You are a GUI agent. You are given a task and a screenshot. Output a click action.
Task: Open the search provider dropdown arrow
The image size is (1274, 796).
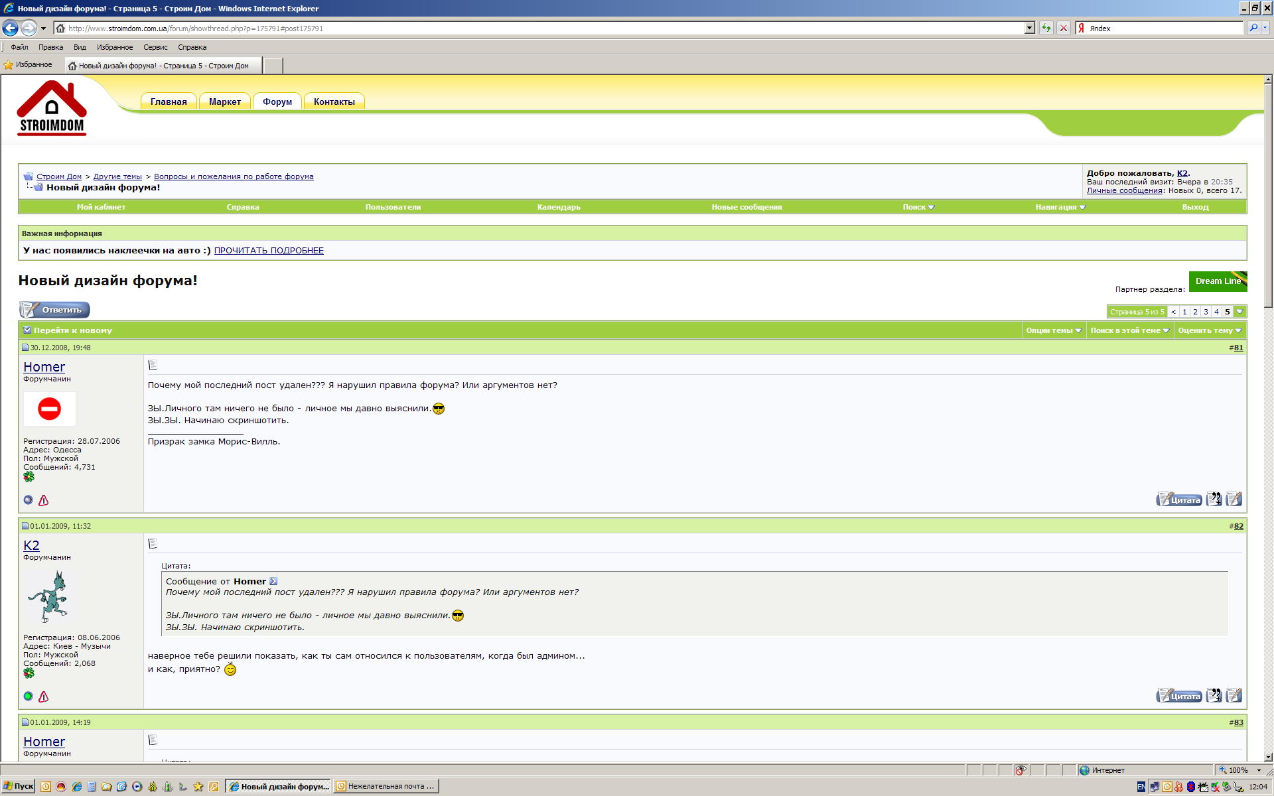[1266, 28]
